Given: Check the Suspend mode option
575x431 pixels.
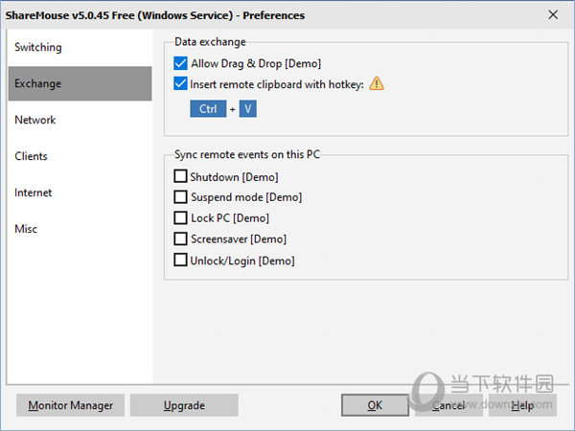Looking at the screenshot, I should (x=181, y=197).
